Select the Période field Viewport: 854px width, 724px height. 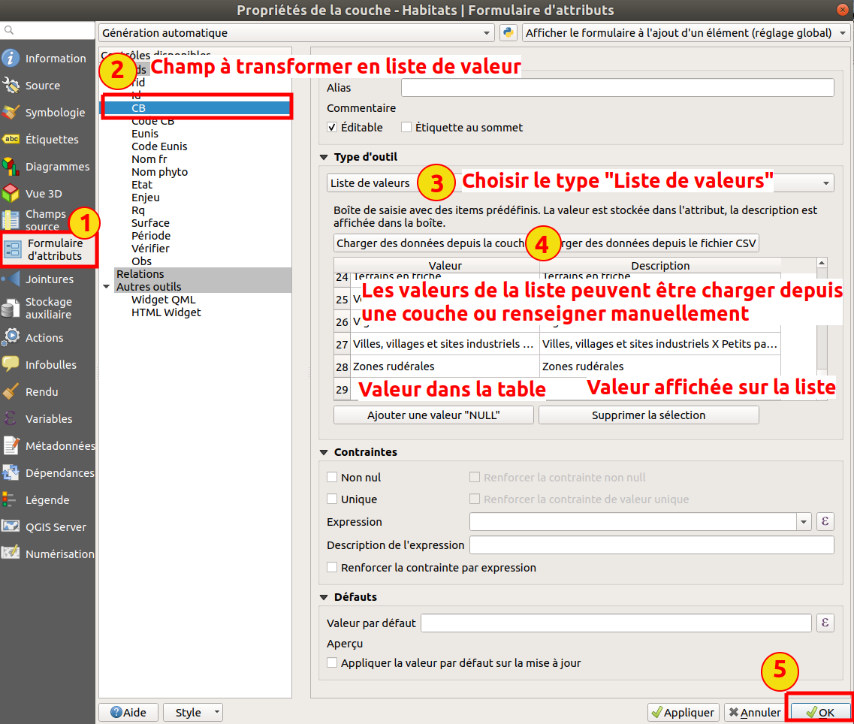pyautogui.click(x=151, y=235)
